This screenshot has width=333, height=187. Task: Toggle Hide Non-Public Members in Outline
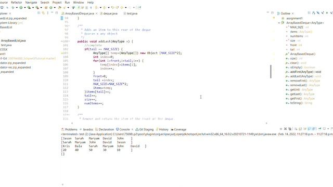tap(327, 13)
